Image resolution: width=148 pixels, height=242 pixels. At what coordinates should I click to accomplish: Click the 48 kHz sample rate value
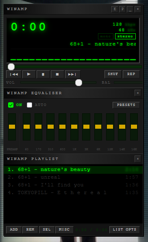click(122, 30)
